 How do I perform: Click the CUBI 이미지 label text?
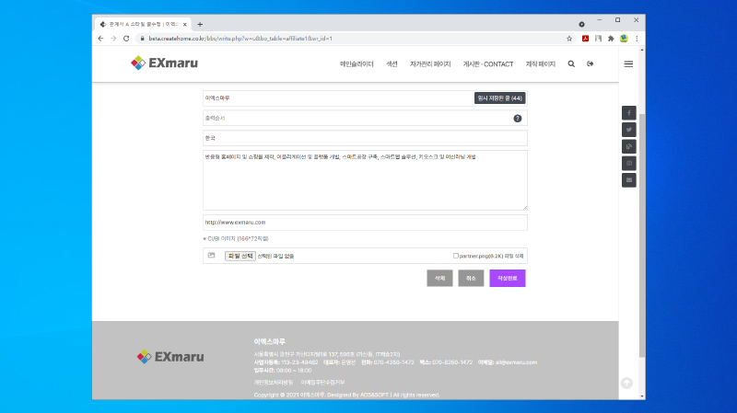coord(238,238)
